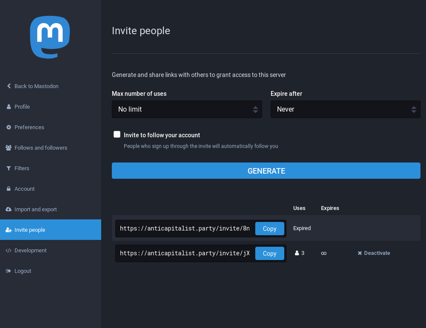
Task: Click the Follows and followers group icon
Action: coord(9,148)
